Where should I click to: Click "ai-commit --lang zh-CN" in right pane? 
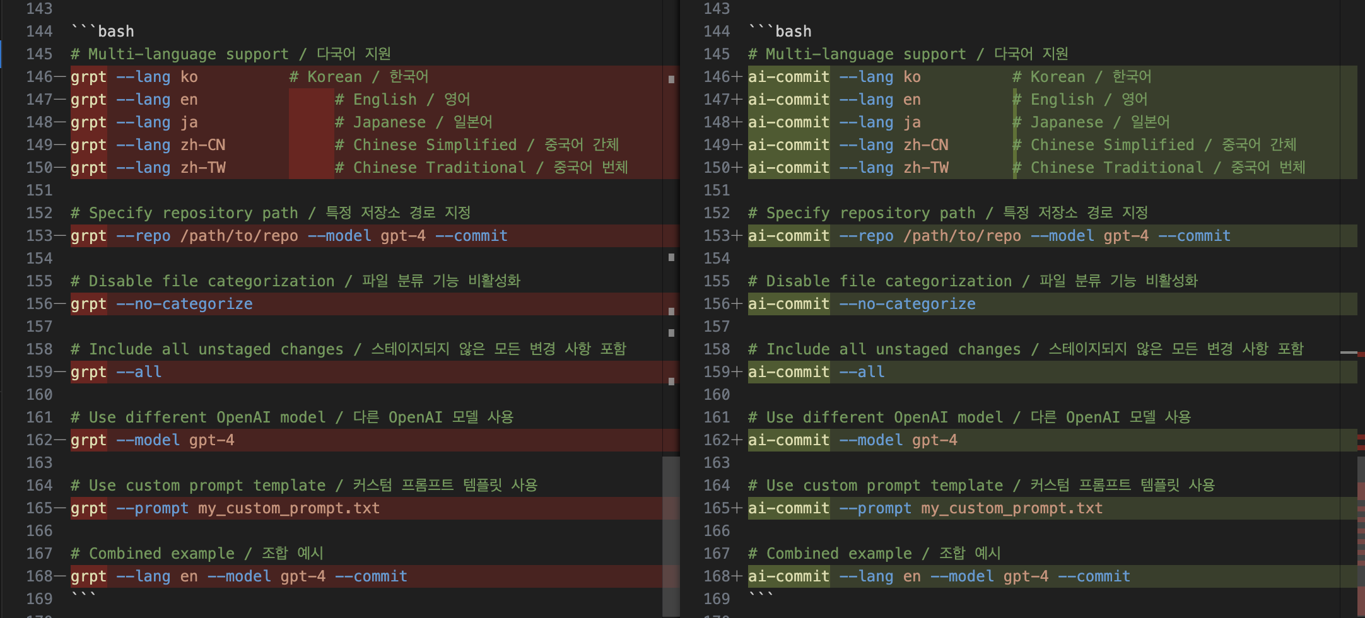coord(848,145)
